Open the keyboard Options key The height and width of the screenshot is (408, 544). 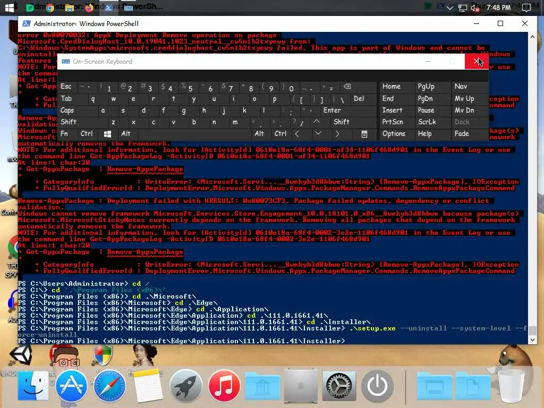click(397, 134)
